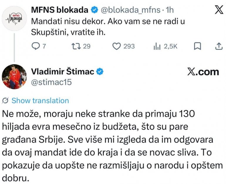226x184 pixels.
Task: Bookmark the MFNS blokada tweet
Action: click(x=198, y=46)
